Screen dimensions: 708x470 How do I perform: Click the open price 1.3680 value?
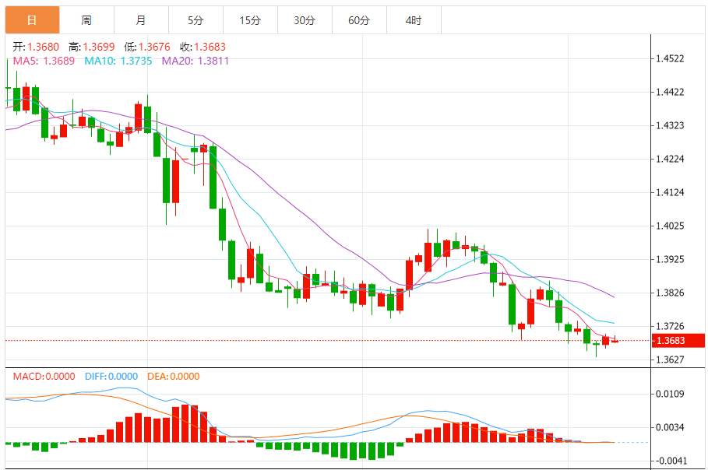(44, 47)
